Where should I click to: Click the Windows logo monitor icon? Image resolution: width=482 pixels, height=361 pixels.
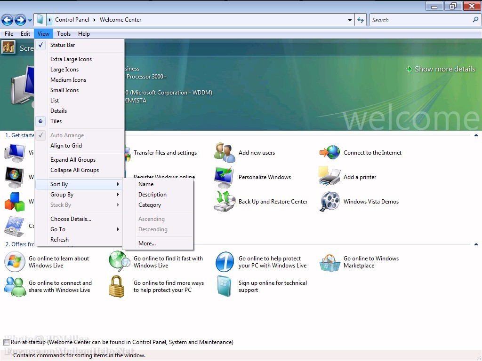click(x=15, y=177)
